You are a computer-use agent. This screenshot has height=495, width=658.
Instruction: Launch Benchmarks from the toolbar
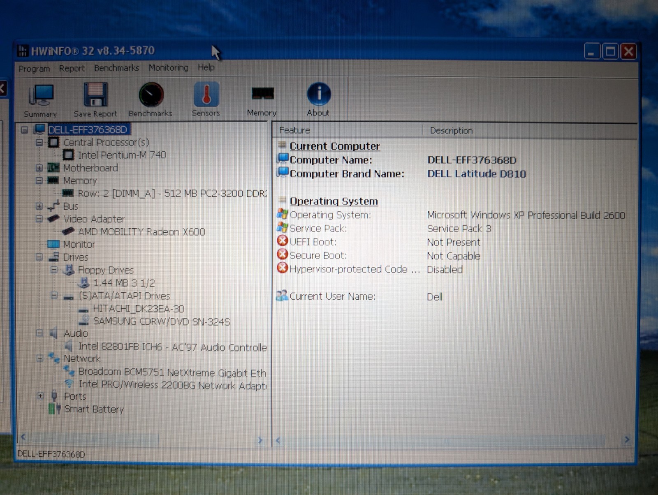[151, 100]
